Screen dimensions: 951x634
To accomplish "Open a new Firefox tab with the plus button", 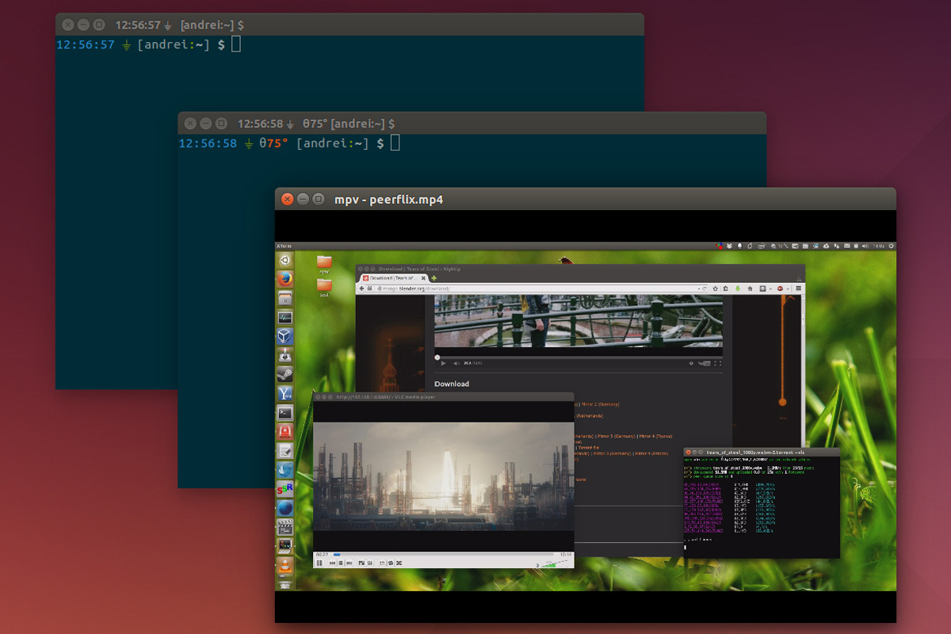I will click(x=433, y=278).
